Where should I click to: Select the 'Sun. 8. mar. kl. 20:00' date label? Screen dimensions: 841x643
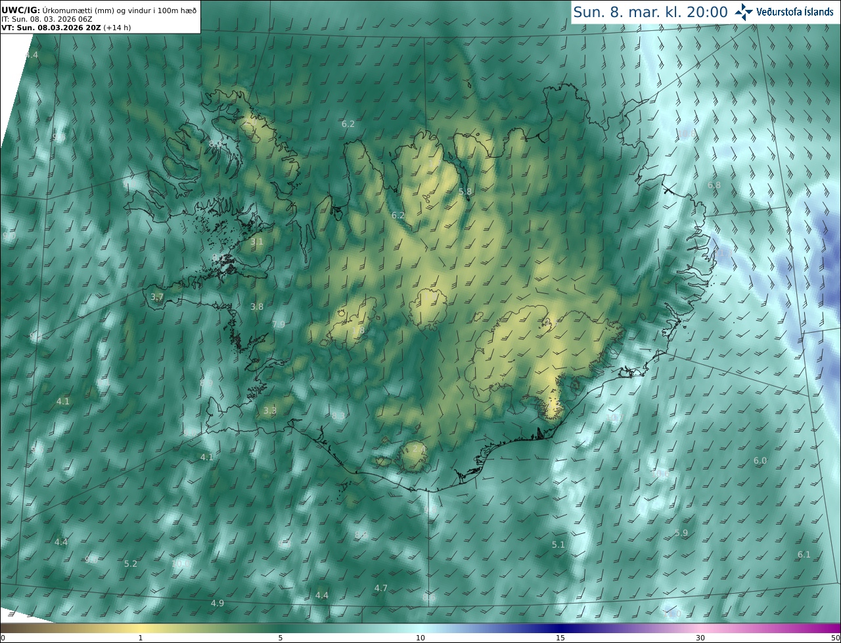point(650,12)
